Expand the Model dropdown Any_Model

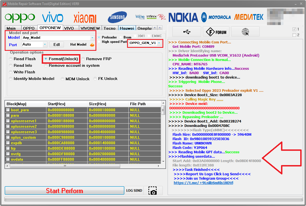[x=92, y=38]
